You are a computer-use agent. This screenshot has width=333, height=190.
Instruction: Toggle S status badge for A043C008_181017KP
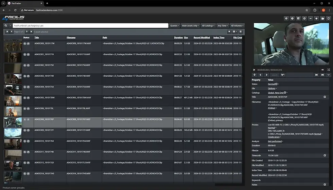(24, 119)
